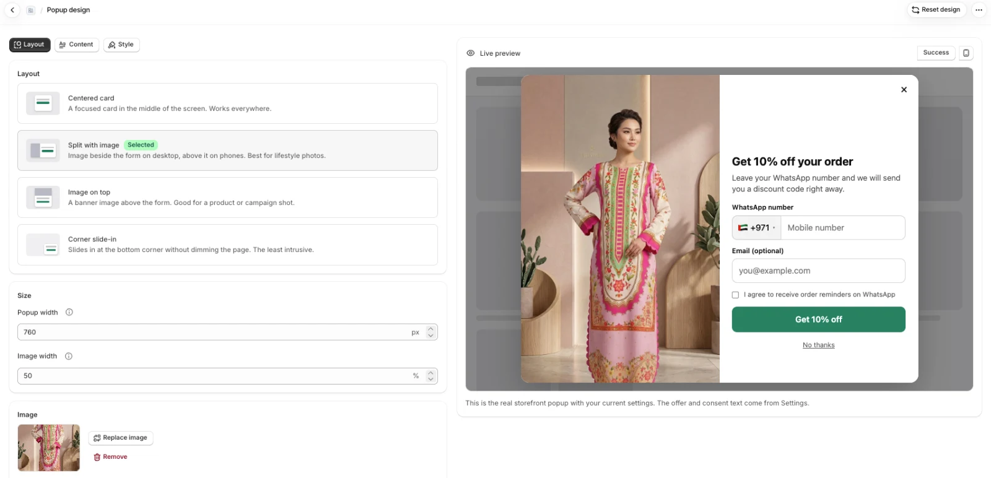Remove the popup image
Image resolution: width=991 pixels, height=478 pixels.
coord(110,457)
